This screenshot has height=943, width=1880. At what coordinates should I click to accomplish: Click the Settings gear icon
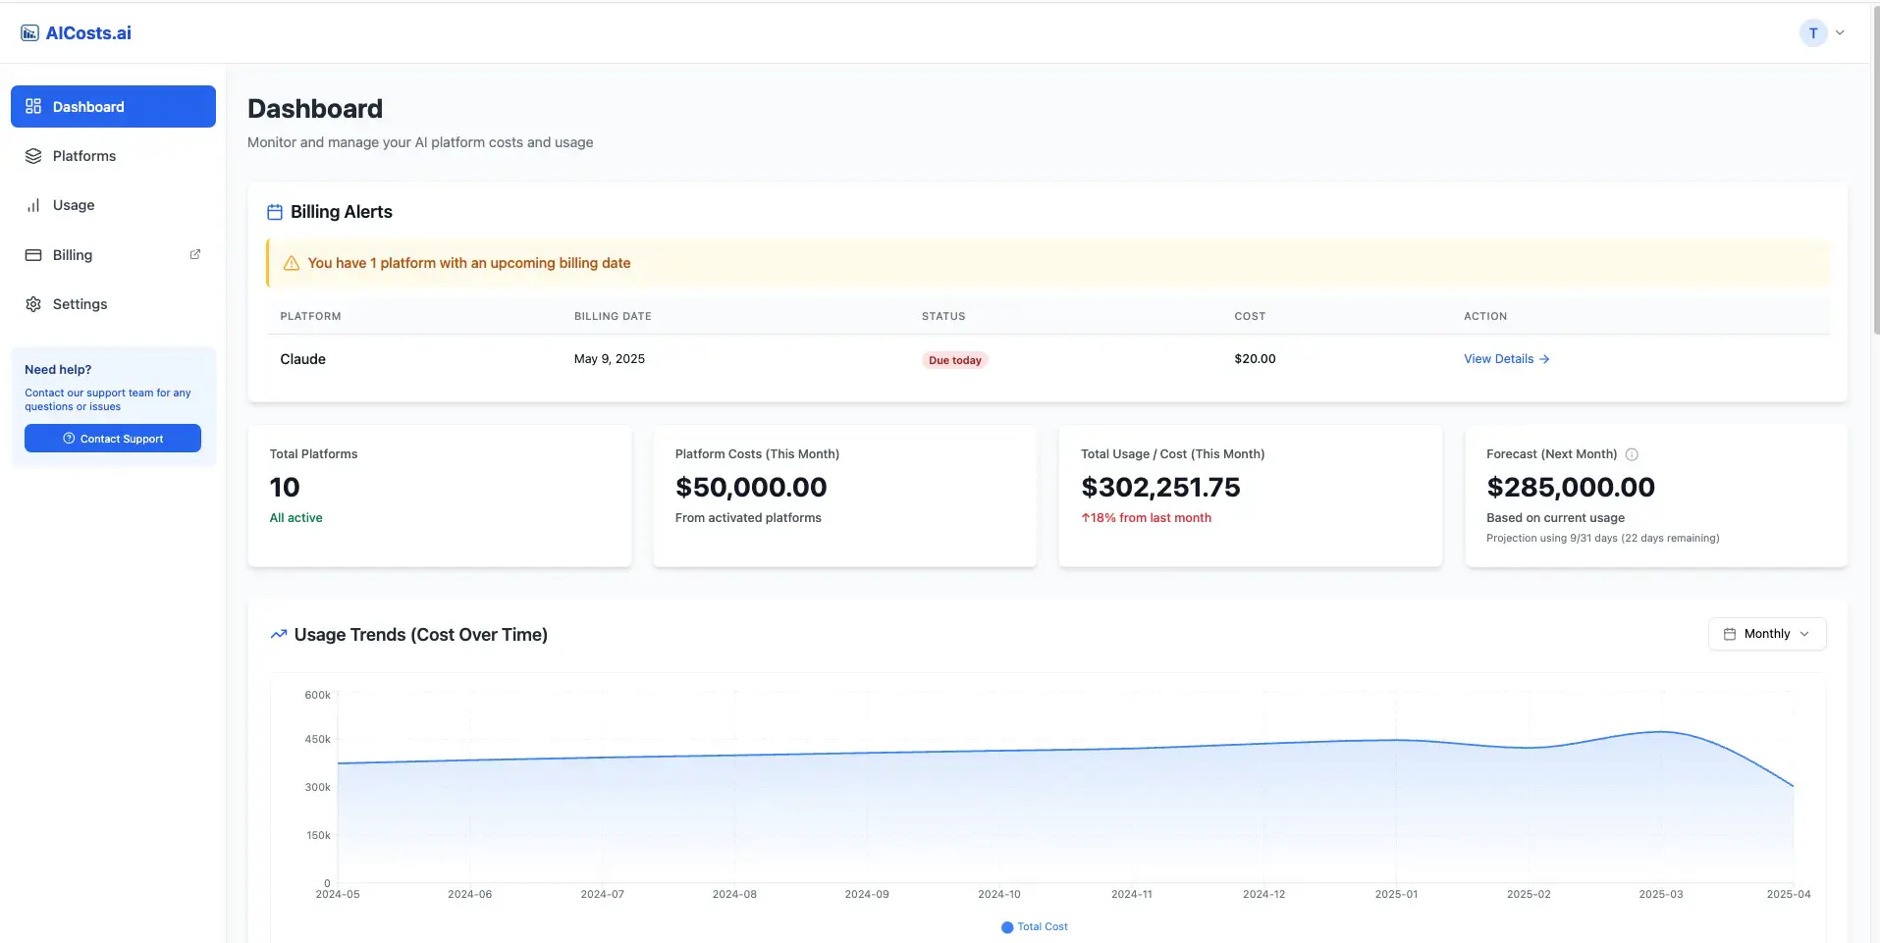(33, 304)
